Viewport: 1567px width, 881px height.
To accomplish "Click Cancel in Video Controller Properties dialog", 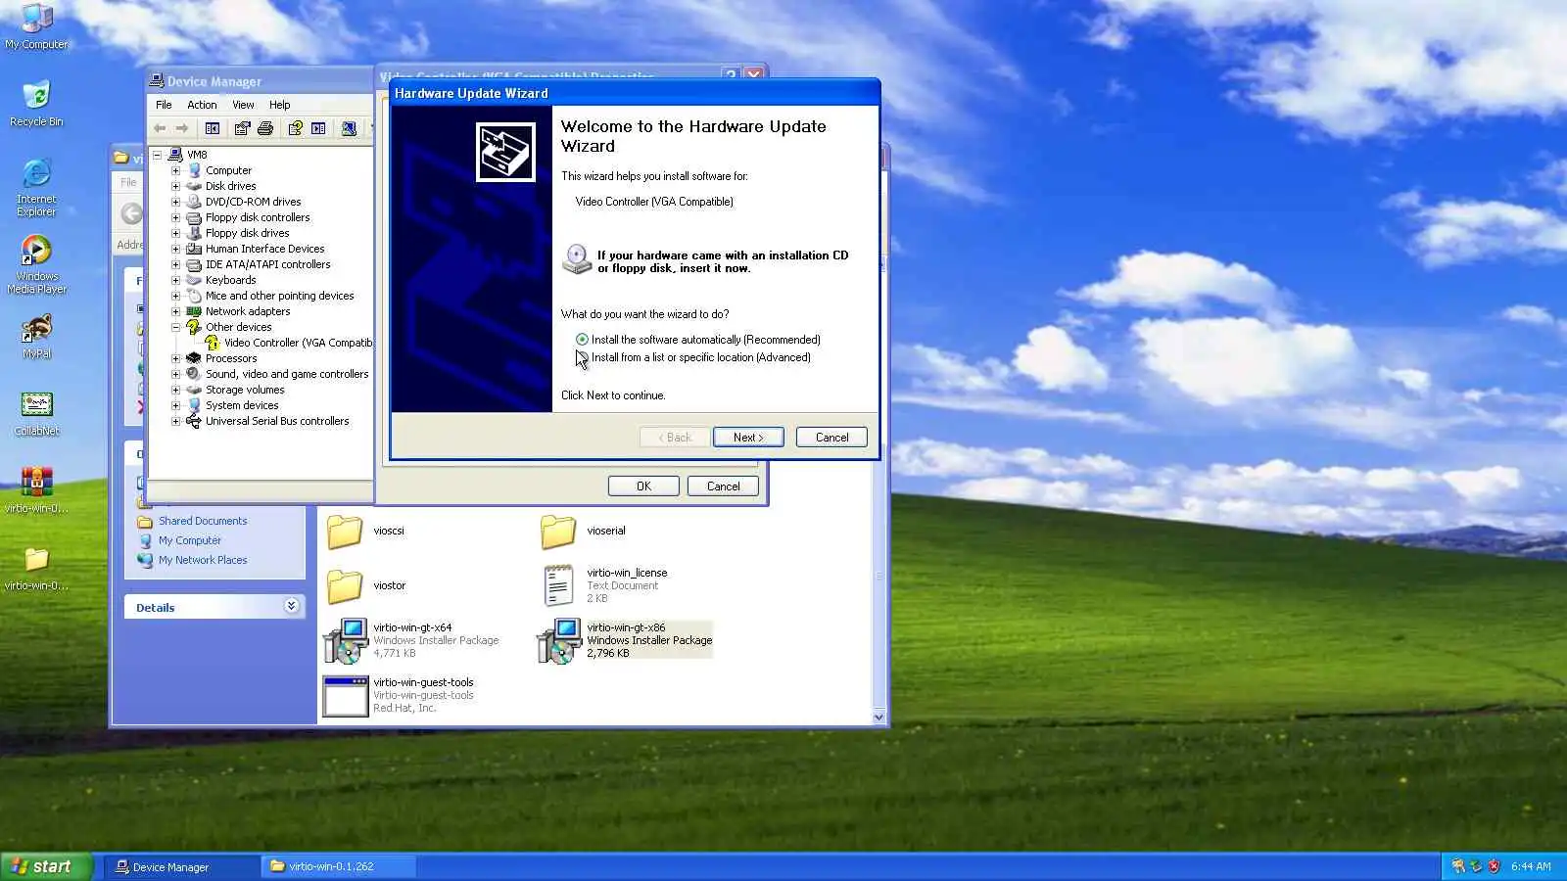I will pyautogui.click(x=724, y=487).
